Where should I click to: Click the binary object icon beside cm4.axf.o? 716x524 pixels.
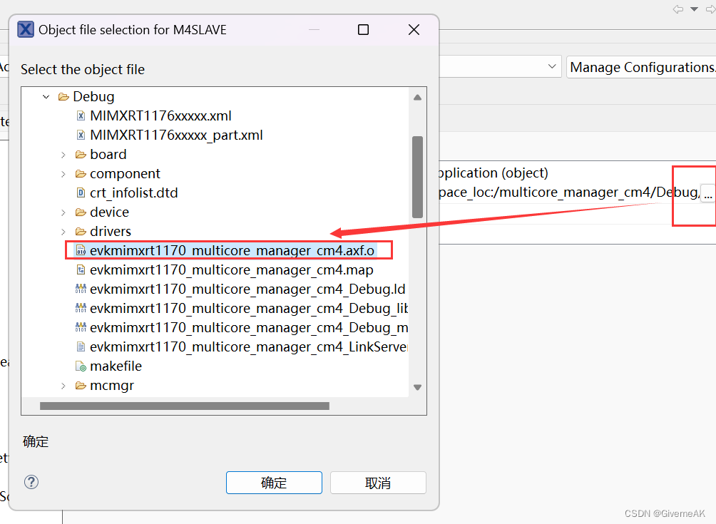pyautogui.click(x=81, y=250)
